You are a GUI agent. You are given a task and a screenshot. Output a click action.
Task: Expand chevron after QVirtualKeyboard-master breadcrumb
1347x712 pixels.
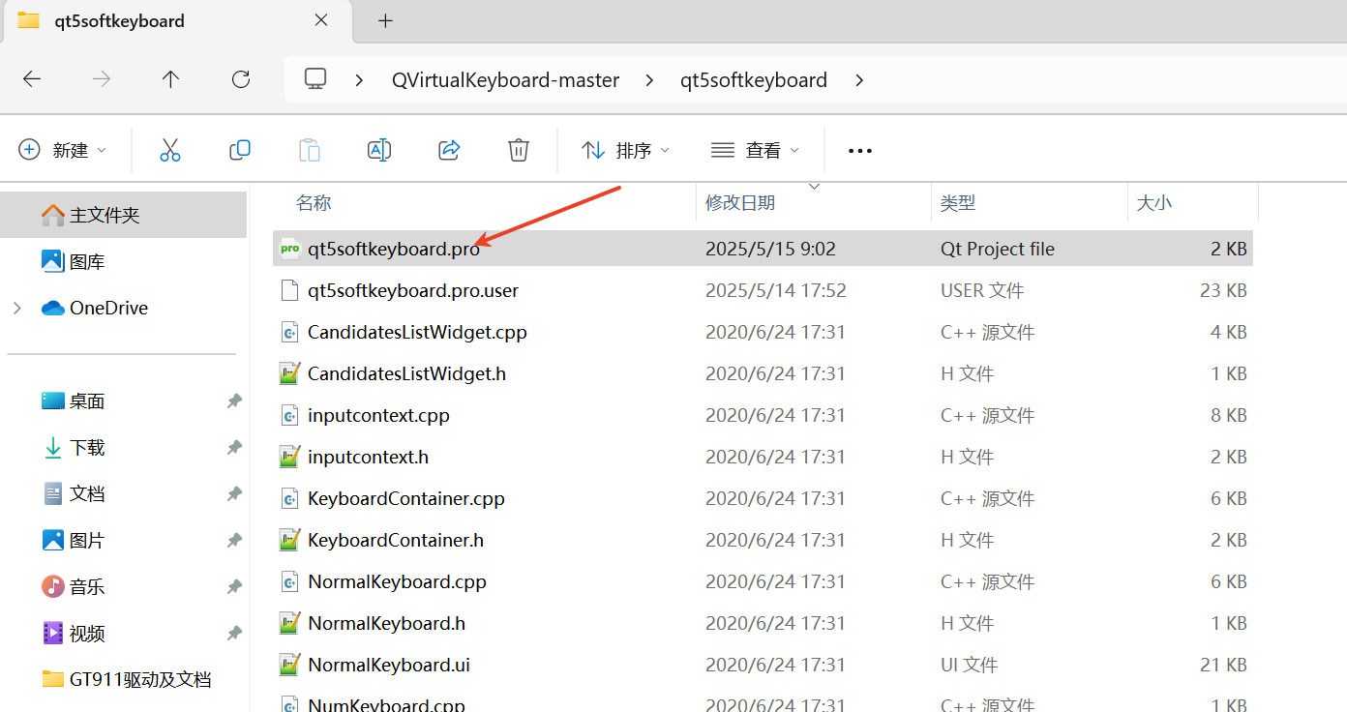coord(648,80)
